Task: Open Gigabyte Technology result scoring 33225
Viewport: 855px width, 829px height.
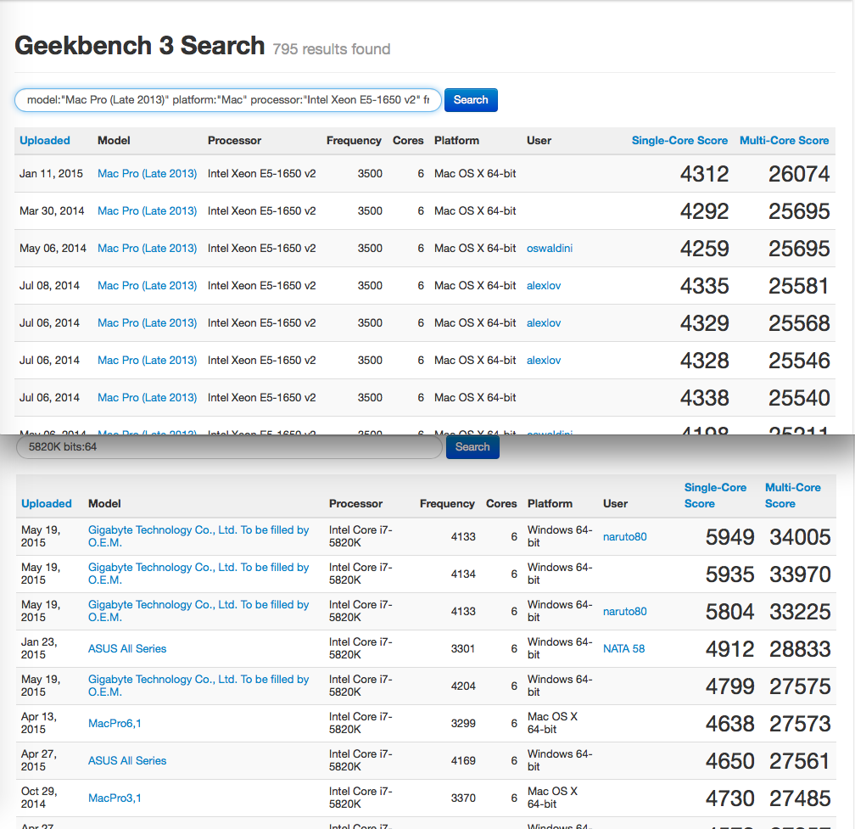Action: point(198,611)
